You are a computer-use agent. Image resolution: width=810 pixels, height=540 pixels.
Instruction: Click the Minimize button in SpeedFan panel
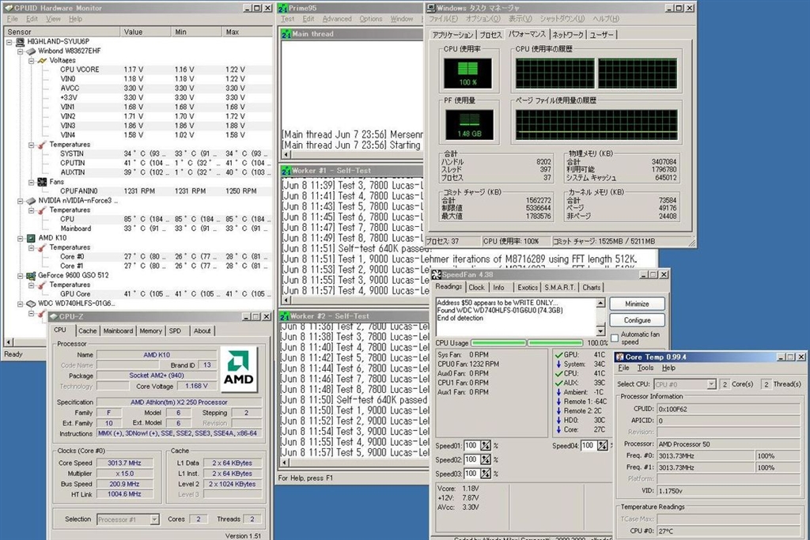638,303
